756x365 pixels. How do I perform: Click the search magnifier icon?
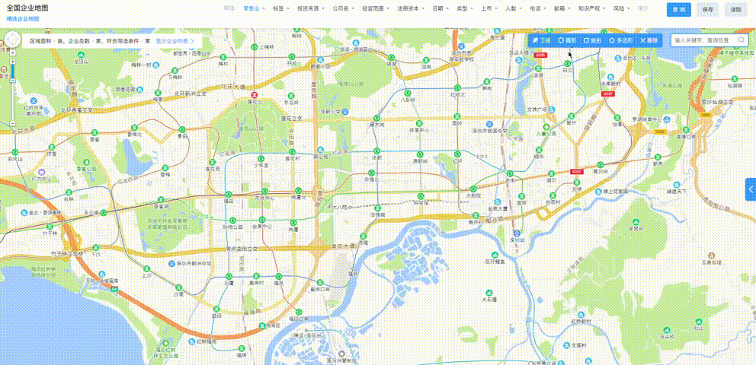743,40
